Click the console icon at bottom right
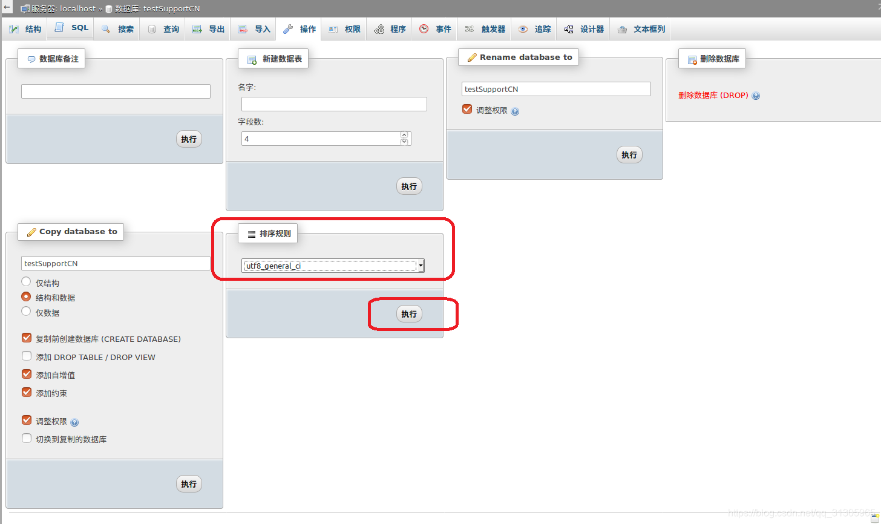Viewport: 881px width, 524px height. coord(875,519)
